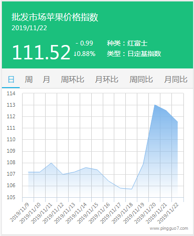Click the x-axis label 2019/11/15
The image size is (194, 236).
pyautogui.click(x=87, y=213)
